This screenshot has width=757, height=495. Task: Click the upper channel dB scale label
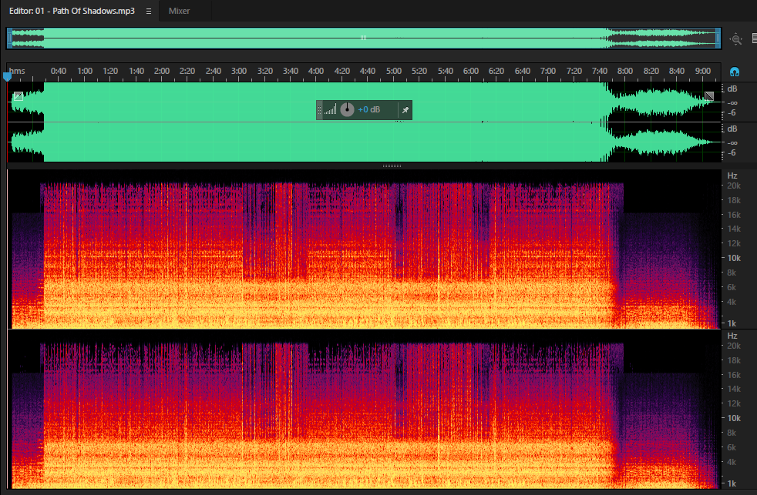click(732, 89)
